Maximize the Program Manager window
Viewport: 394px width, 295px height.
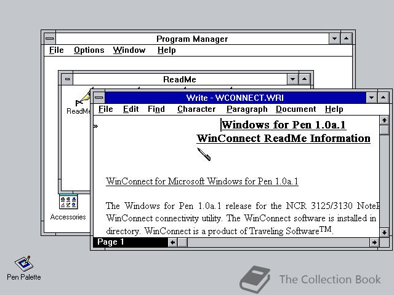(346, 39)
